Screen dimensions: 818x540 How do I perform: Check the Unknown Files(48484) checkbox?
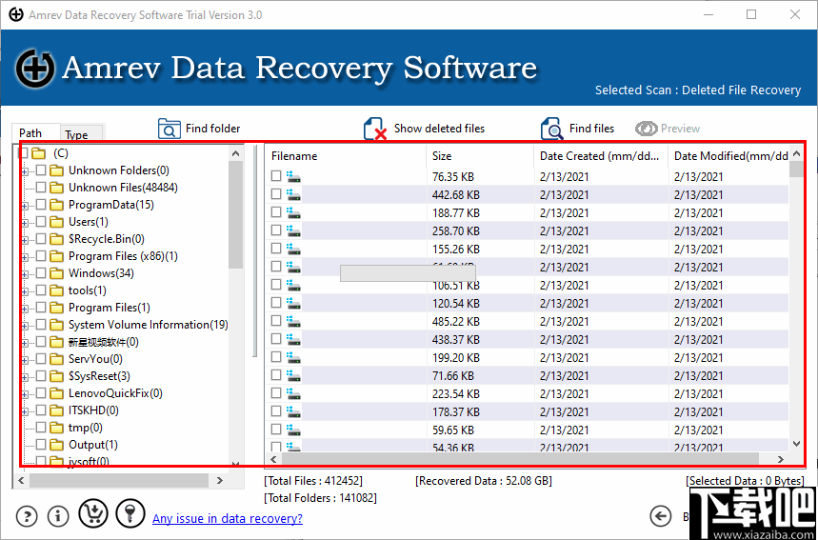click(x=41, y=188)
